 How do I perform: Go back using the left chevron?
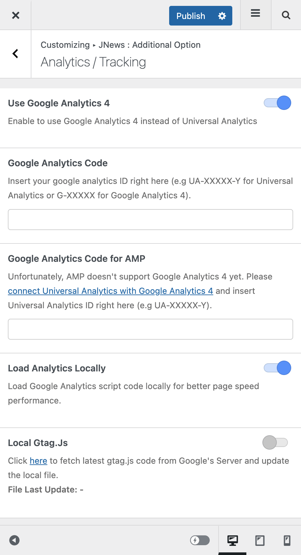(15, 54)
